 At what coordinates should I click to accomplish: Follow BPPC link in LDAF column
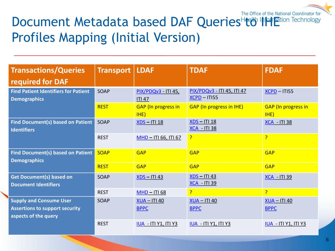click(142, 208)
